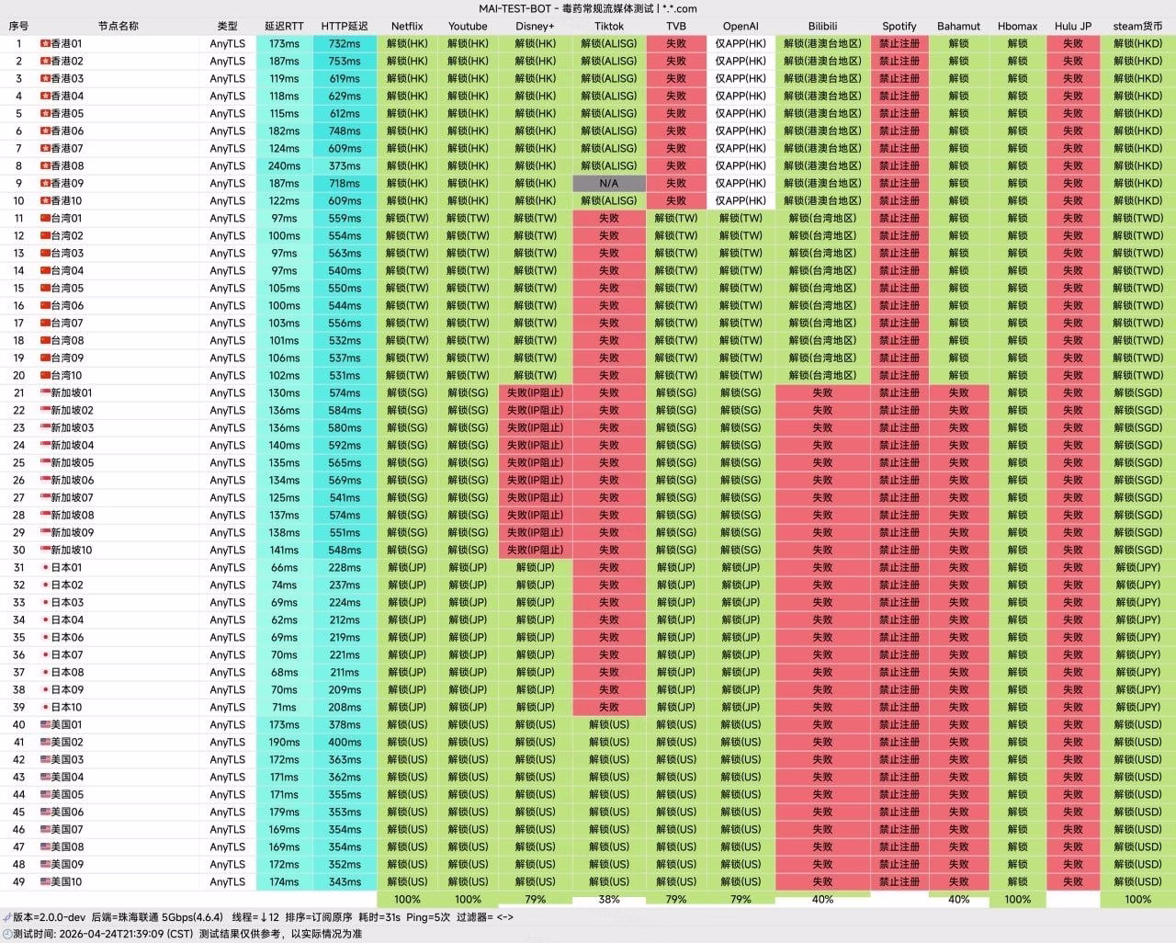Click the Japan flag beside 日本01
This screenshot has height=943, width=1176.
(x=45, y=567)
